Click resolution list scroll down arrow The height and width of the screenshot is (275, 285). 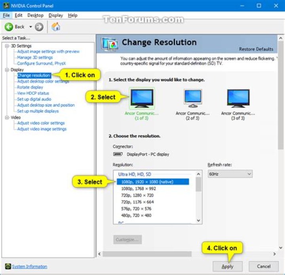click(198, 221)
